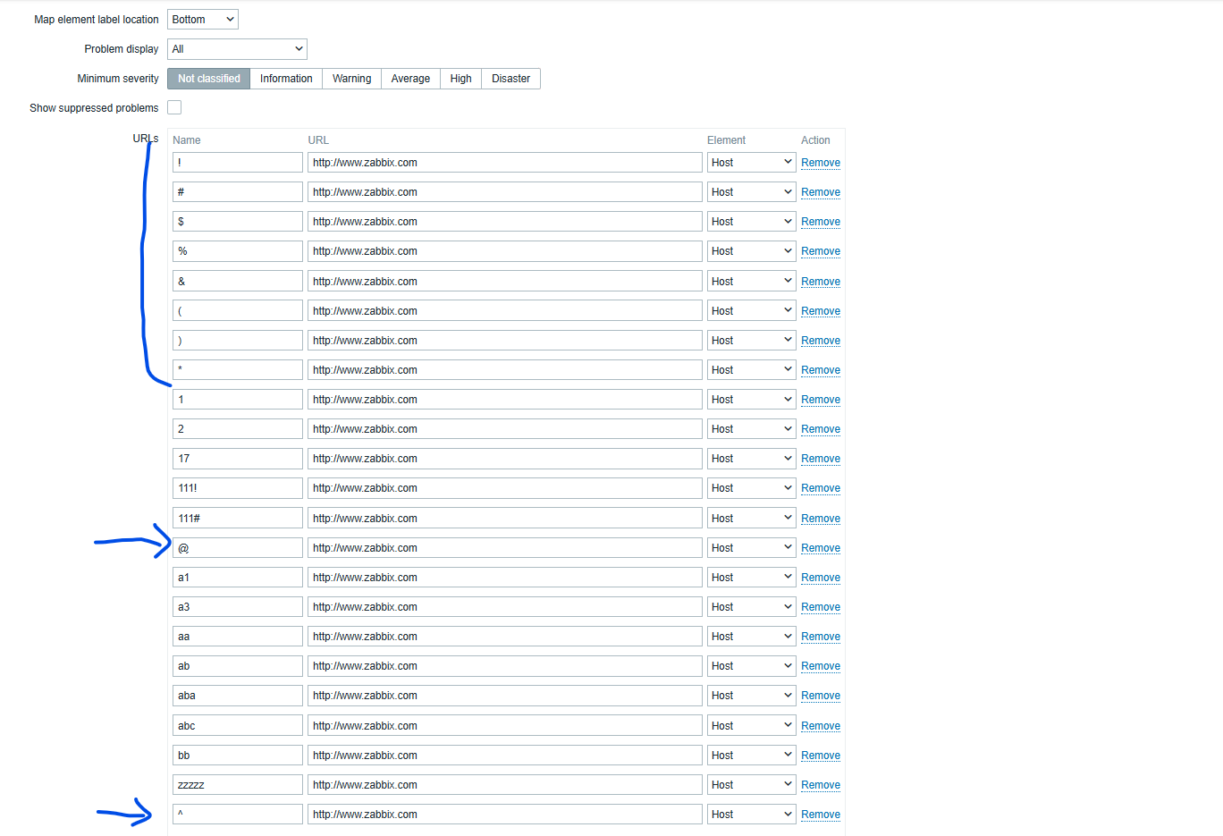
Task: Click the Name field containing 'a3'
Action: tap(238, 607)
